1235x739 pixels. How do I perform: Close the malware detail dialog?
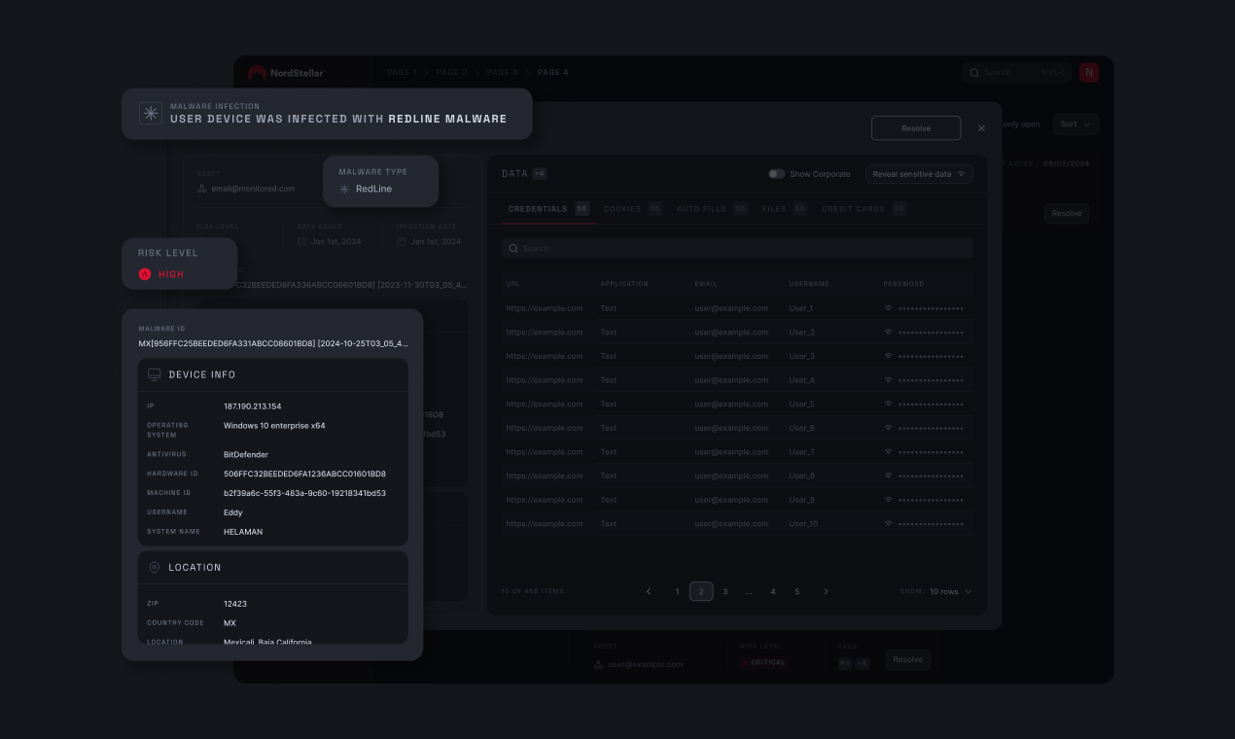981,128
